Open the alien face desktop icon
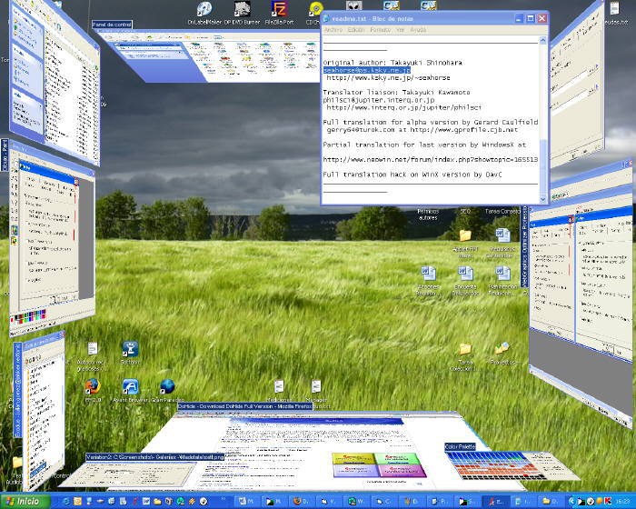This screenshot has width=636, height=509. 353,5
